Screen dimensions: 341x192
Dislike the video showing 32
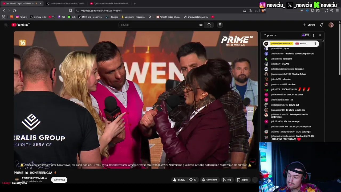click(193, 180)
